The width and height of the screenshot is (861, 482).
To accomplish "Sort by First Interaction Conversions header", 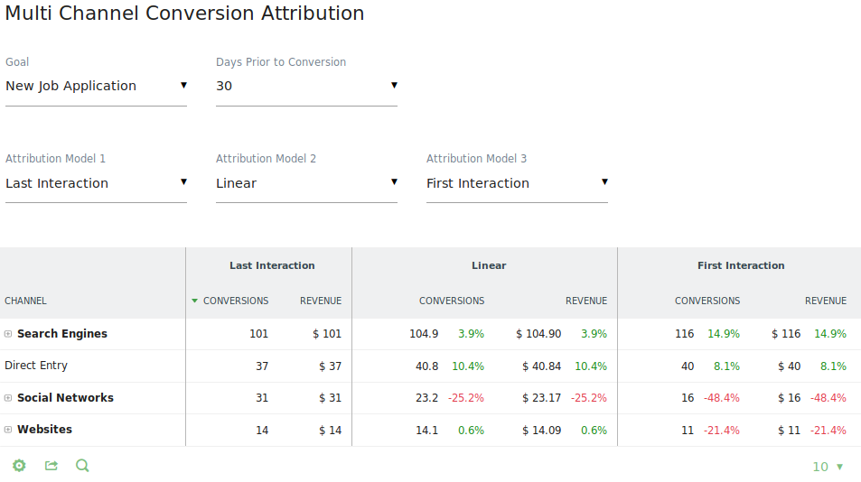I will [x=707, y=301].
